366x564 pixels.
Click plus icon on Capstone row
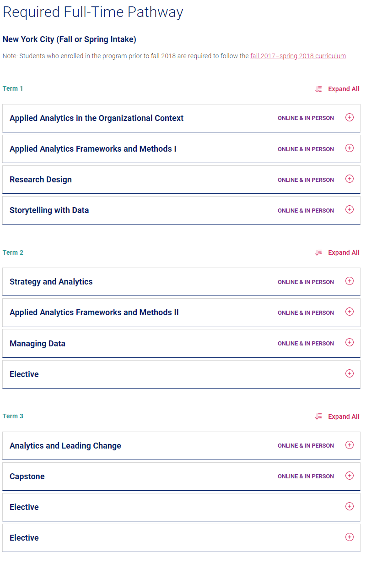[350, 476]
